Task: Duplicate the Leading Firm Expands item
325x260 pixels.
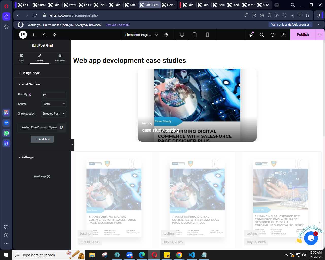Action: coord(62,127)
